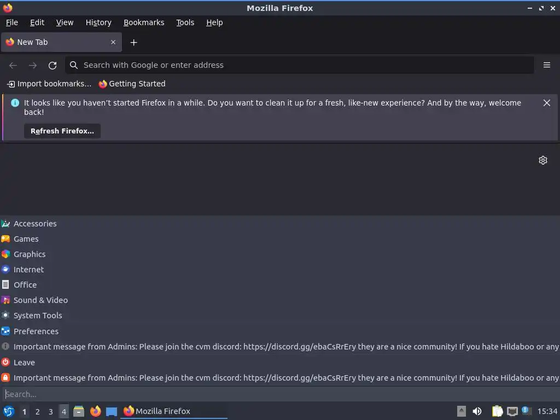Image resolution: width=560 pixels, height=420 pixels.
Task: Minimize the Firefox window
Action: coord(529,8)
